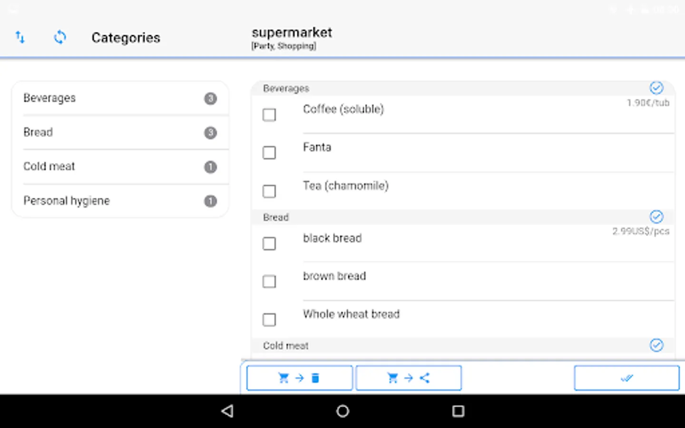685x428 pixels.
Task: Check the black bread checkbox
Action: pyautogui.click(x=269, y=243)
